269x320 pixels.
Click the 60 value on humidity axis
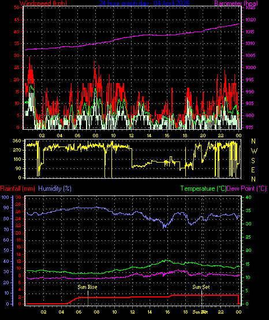point(6,240)
